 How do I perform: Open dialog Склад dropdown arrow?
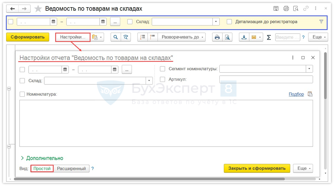pos(149,81)
